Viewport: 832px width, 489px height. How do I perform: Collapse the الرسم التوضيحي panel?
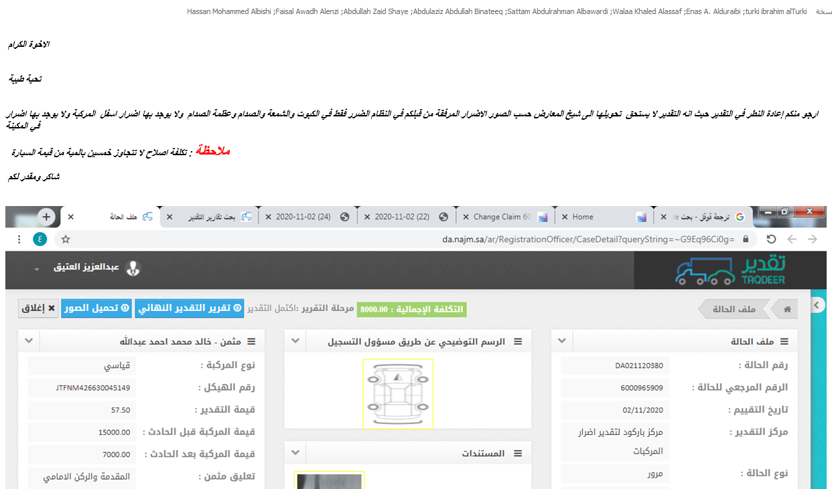(295, 341)
